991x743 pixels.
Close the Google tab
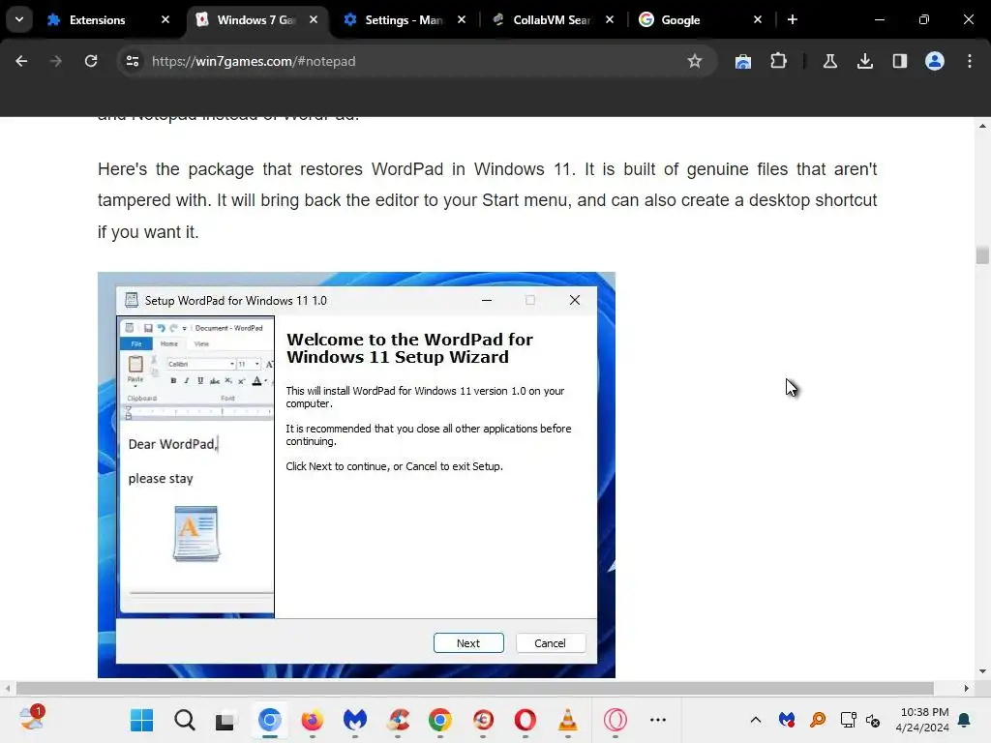758,19
